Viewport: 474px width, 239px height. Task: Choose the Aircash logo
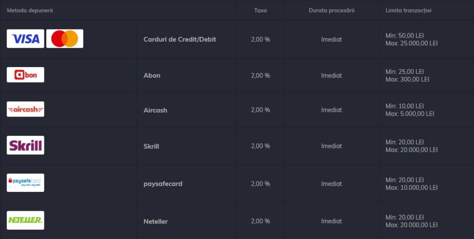25,110
